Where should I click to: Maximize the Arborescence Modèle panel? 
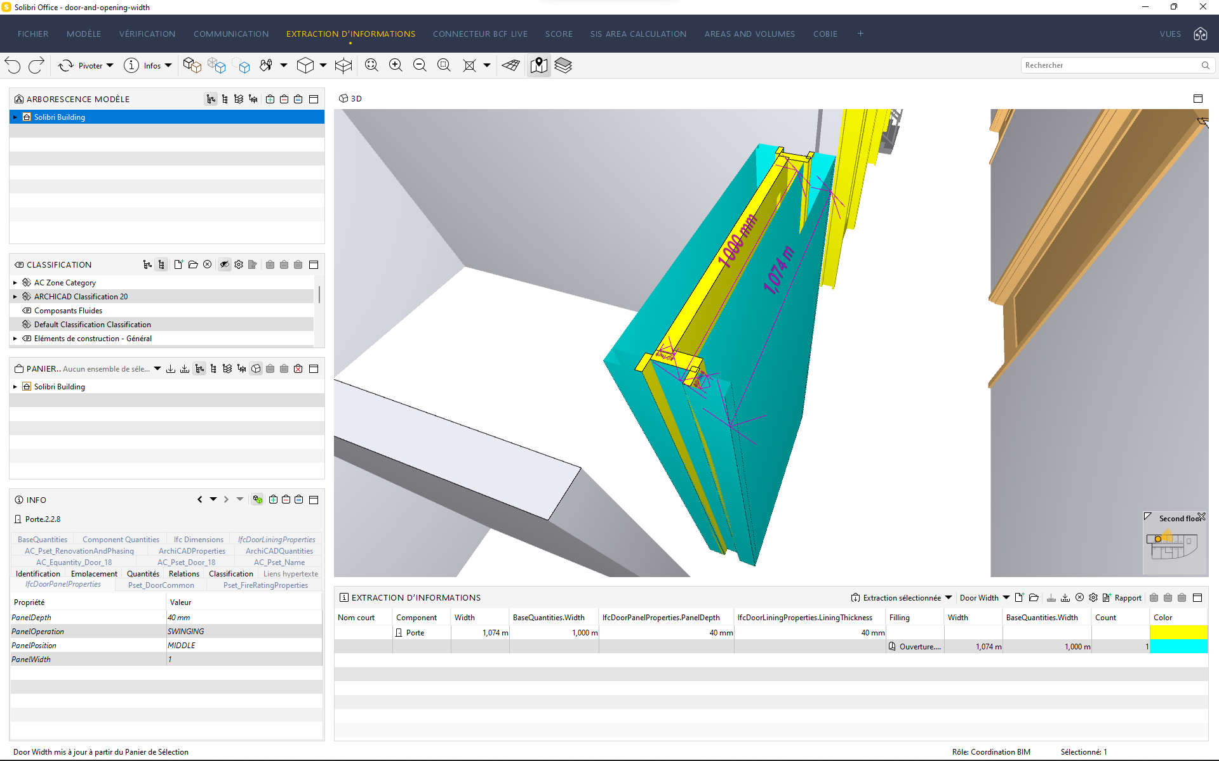click(314, 99)
